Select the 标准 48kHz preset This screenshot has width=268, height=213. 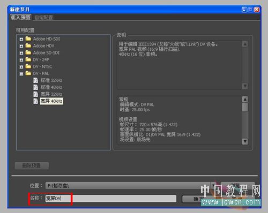(51, 87)
